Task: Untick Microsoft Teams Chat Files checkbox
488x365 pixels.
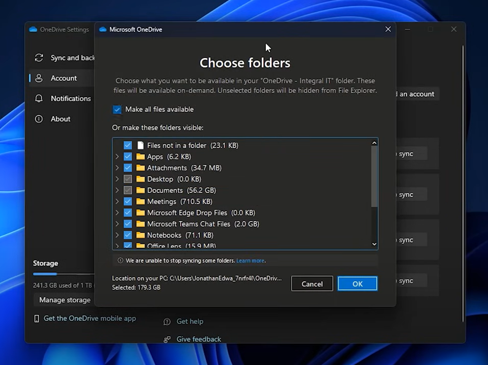Action: point(127,224)
